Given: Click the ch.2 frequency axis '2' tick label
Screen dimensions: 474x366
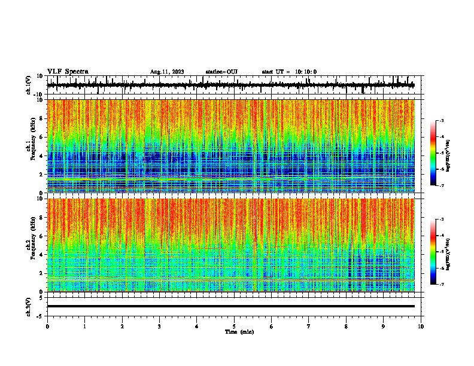Looking at the screenshot, I should 41,273.
